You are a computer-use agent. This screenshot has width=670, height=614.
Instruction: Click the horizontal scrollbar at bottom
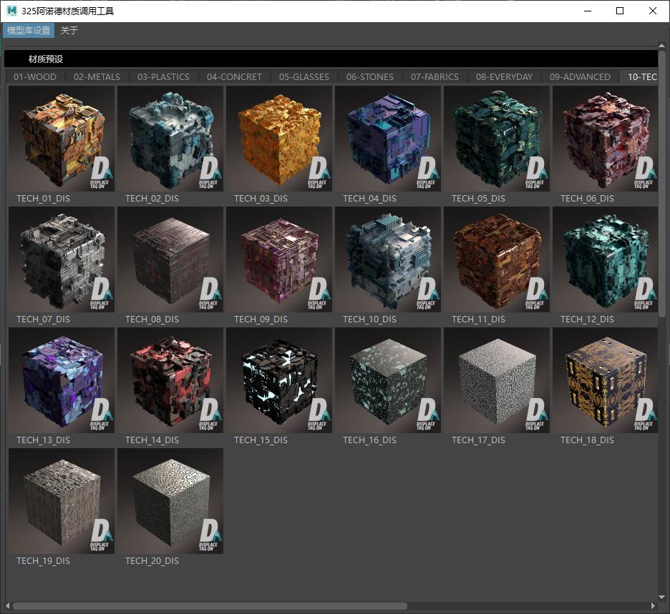(208, 606)
